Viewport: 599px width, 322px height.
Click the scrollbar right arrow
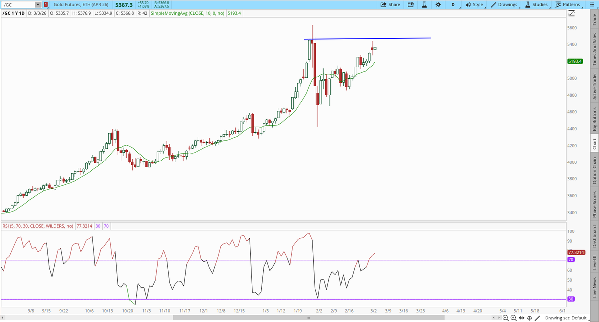[x=498, y=318]
